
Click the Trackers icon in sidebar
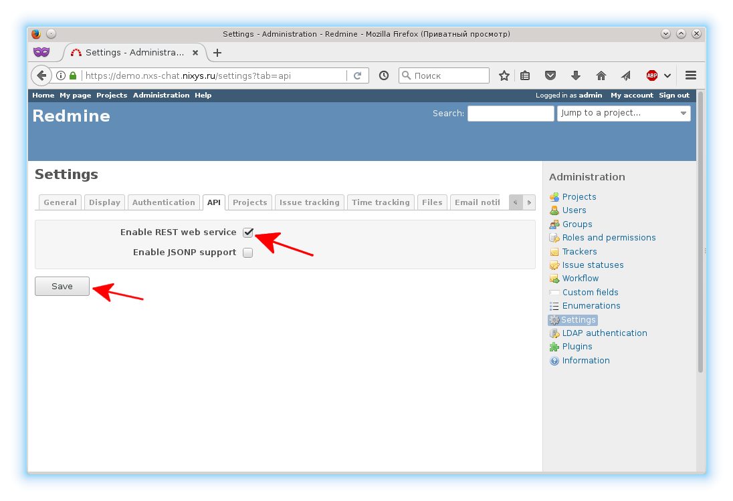click(554, 252)
